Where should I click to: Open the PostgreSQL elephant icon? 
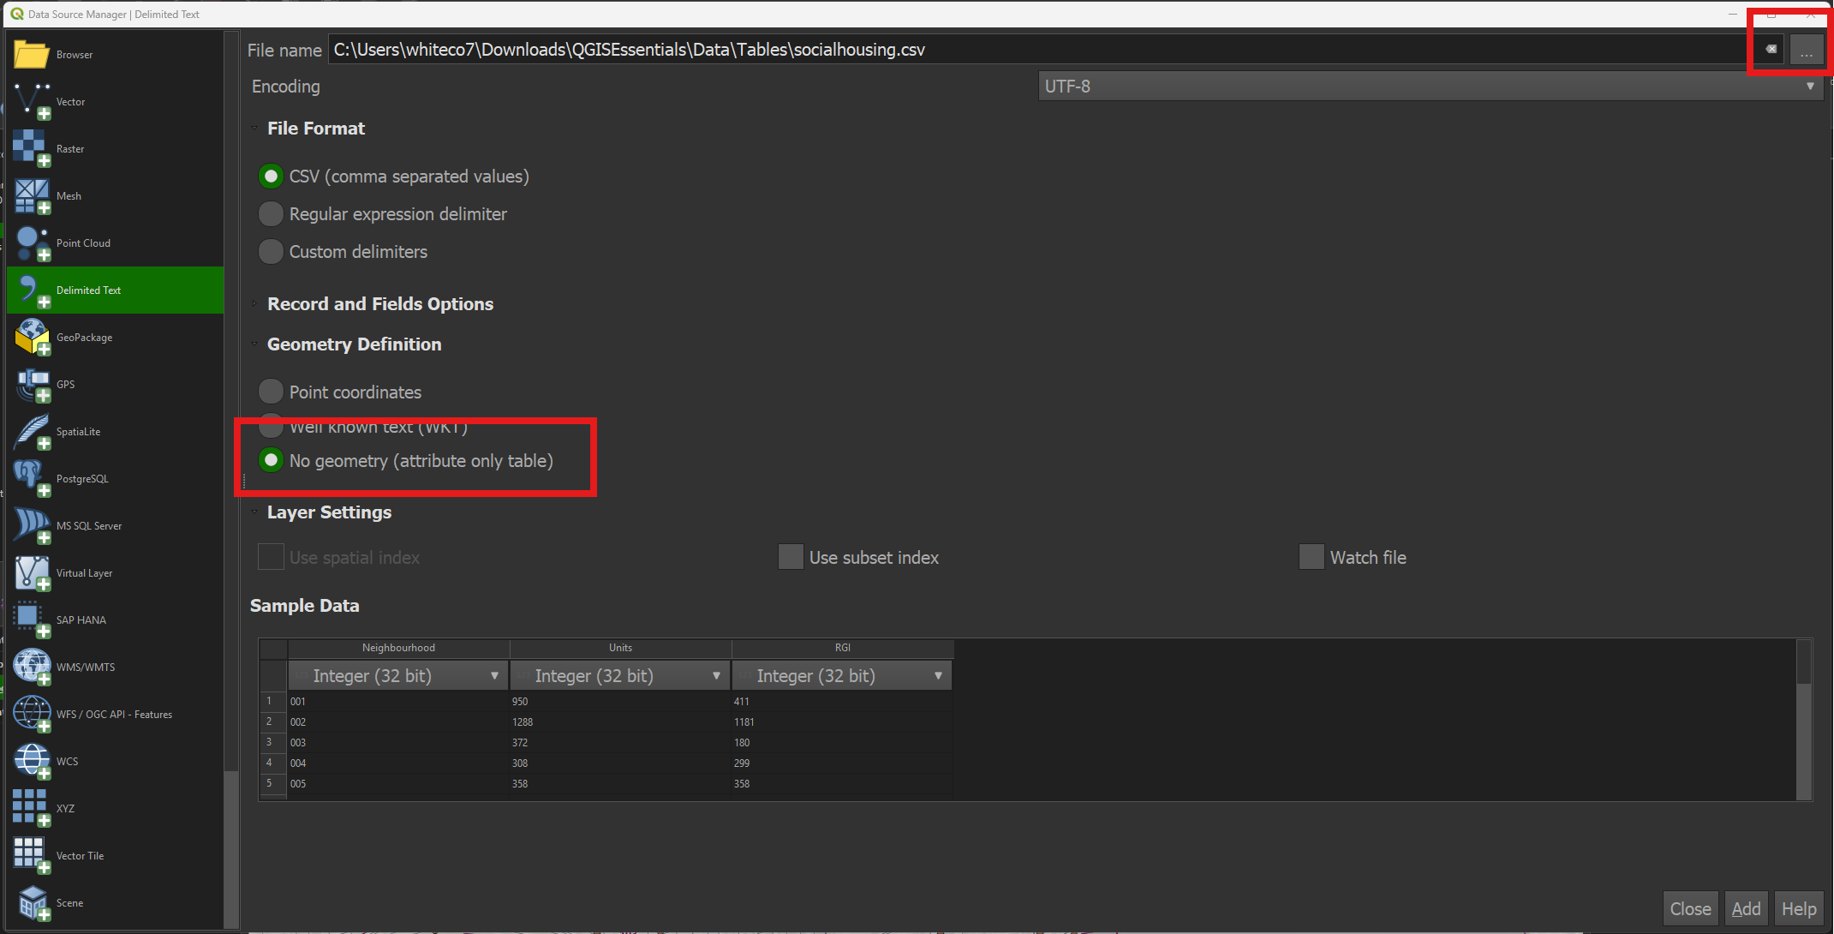coord(32,478)
